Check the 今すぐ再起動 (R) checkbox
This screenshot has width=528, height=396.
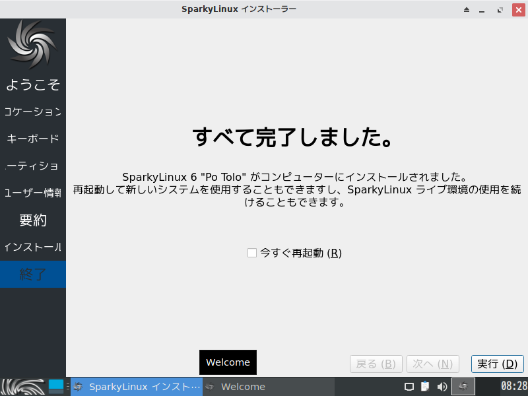252,253
